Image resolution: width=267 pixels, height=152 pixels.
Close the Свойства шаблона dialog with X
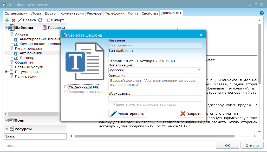pos(201,35)
